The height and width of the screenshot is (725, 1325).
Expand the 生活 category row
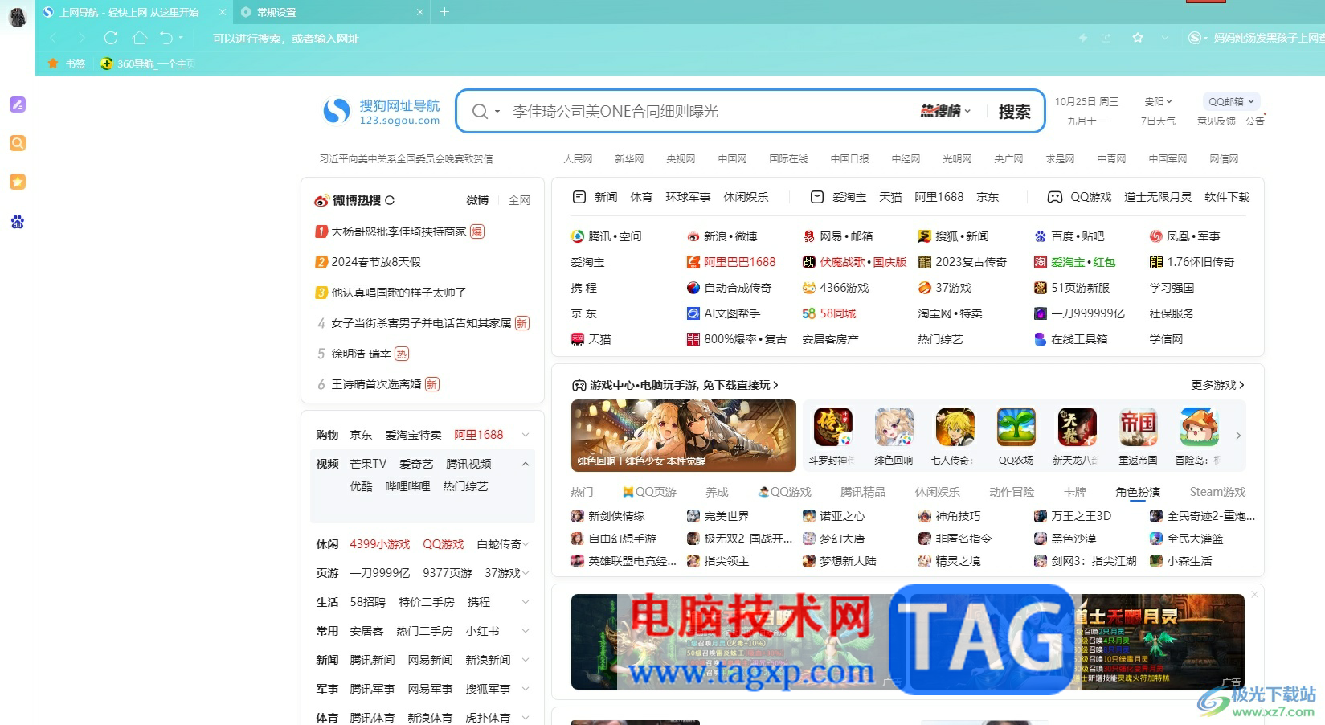[526, 602]
